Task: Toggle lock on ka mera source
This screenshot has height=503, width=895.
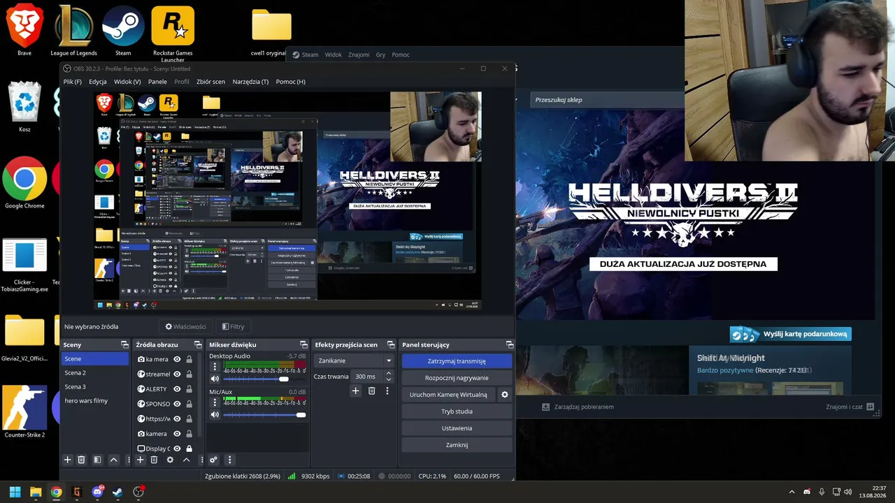Action: pos(189,359)
